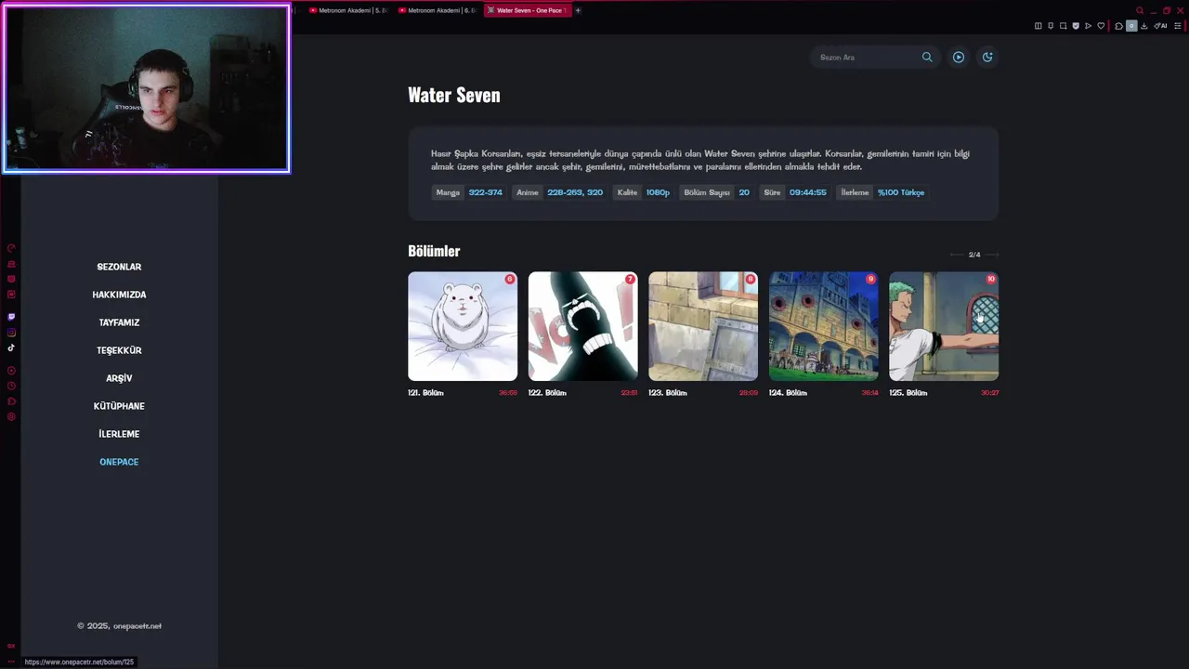Click the duration value 09:44:55

point(808,192)
